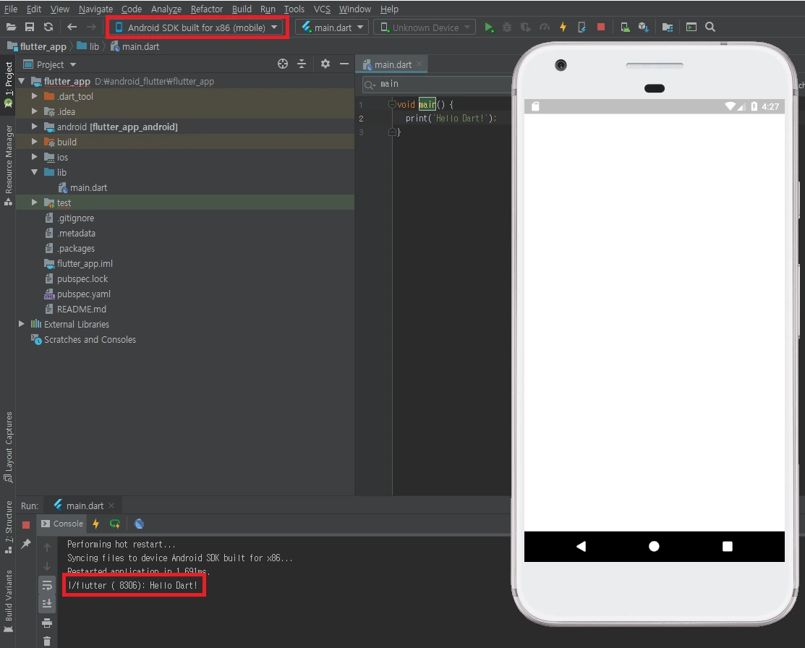Screen dimensions: 805x648
Task: Hide the Project tool window
Action: (344, 64)
